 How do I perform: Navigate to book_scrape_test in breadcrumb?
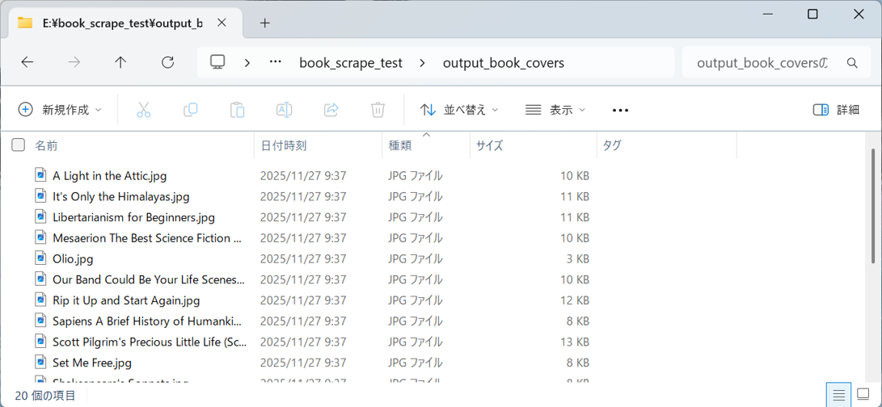click(351, 63)
